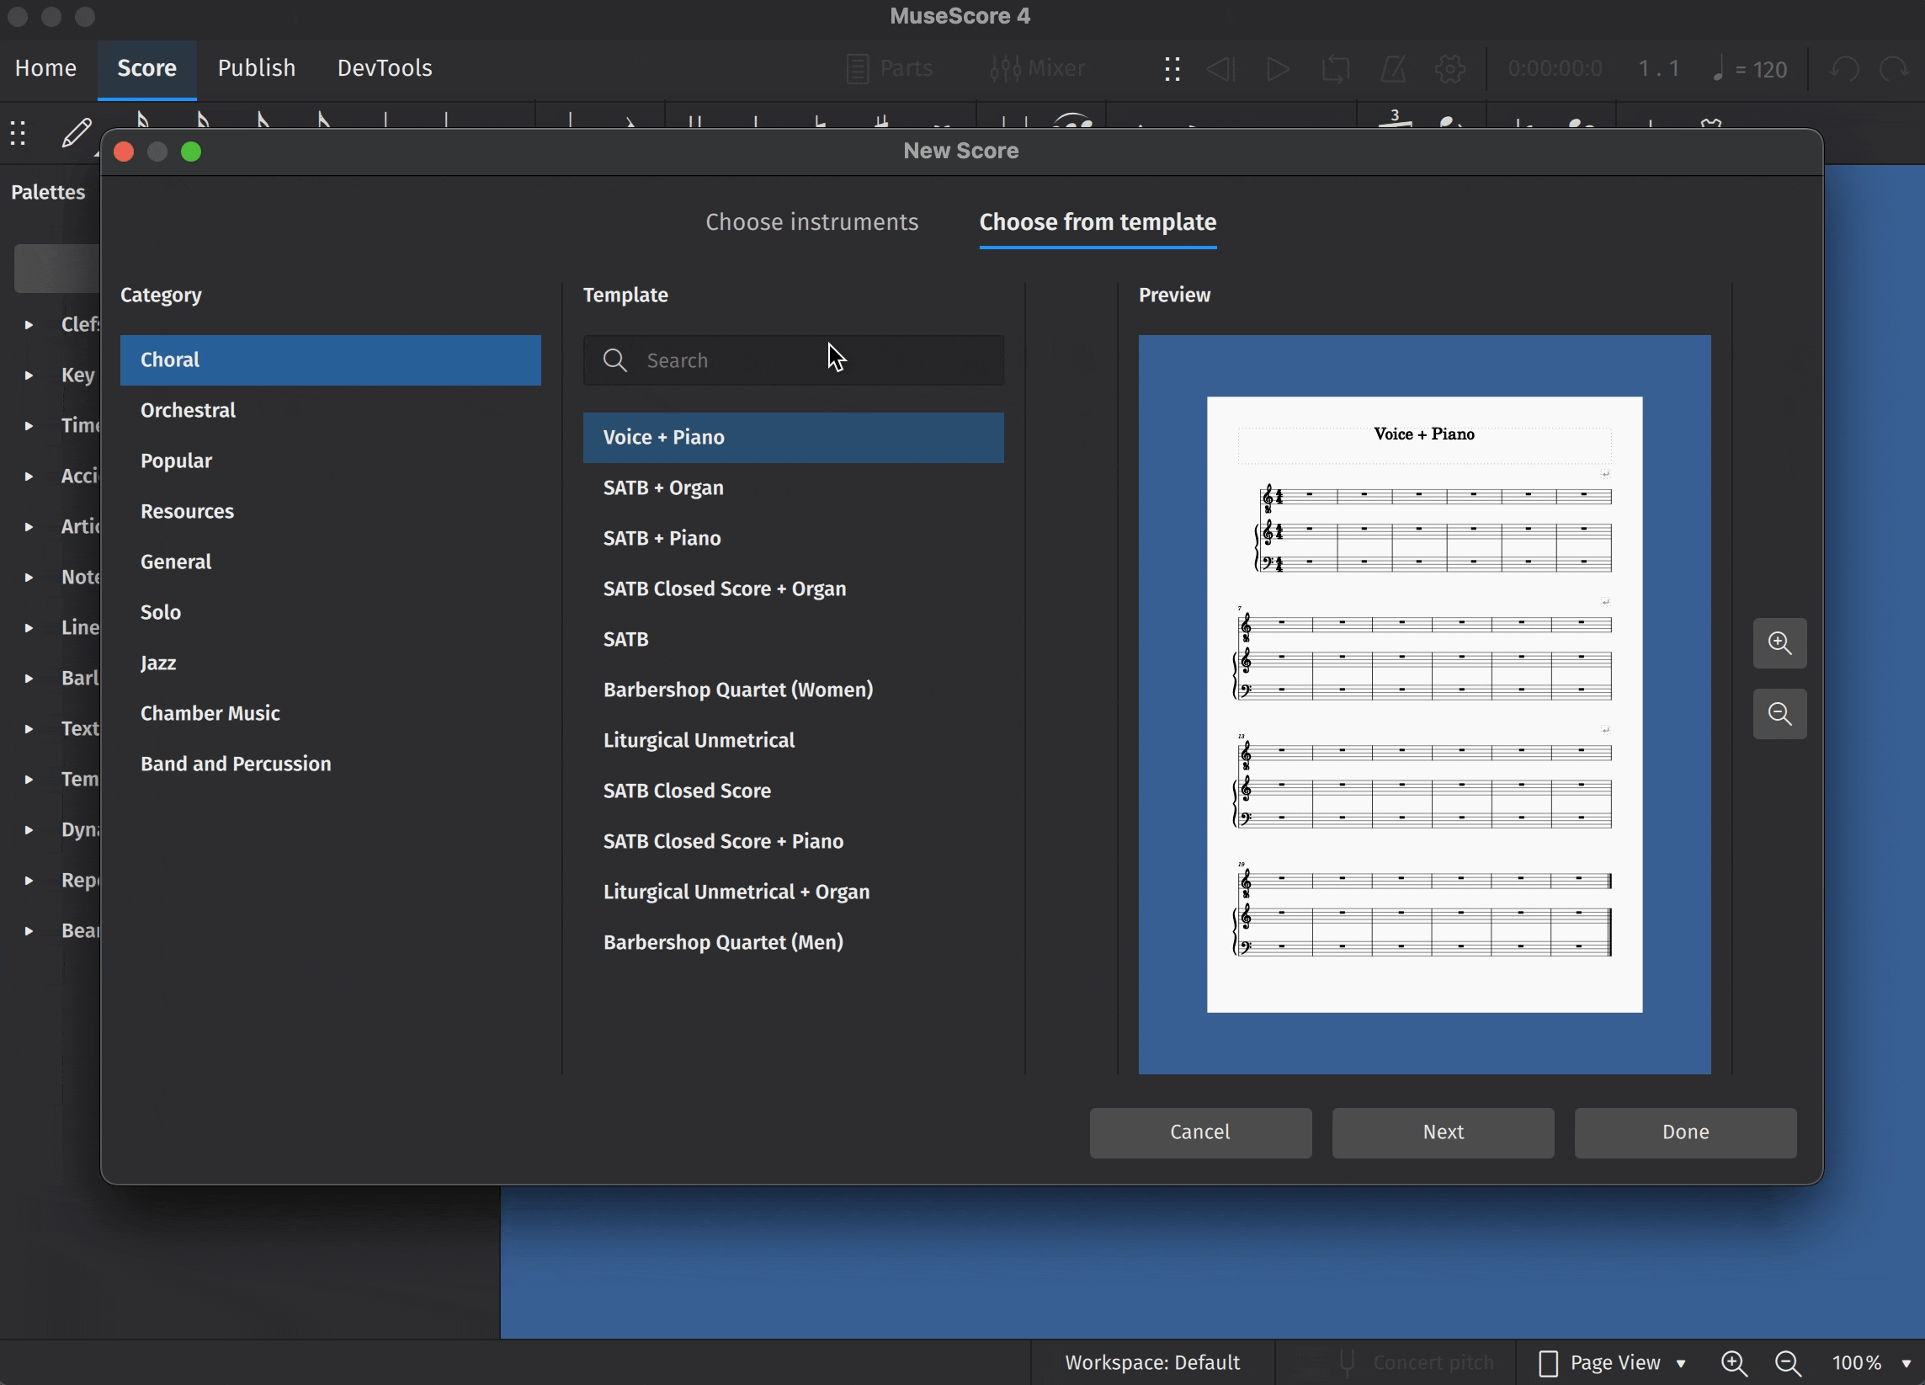Expand the Time signatures palette
This screenshot has height=1385, width=1925.
click(x=29, y=425)
